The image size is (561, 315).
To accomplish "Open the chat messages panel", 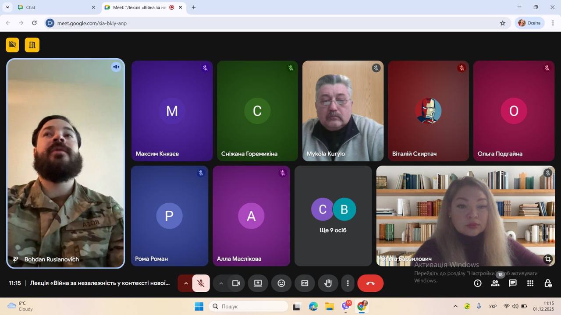I will click(512, 283).
